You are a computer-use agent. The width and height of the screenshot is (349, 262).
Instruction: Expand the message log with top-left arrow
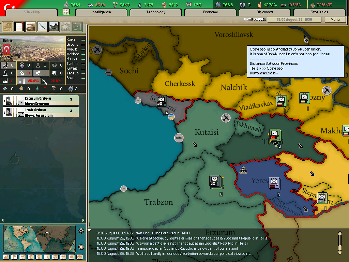[90, 230]
